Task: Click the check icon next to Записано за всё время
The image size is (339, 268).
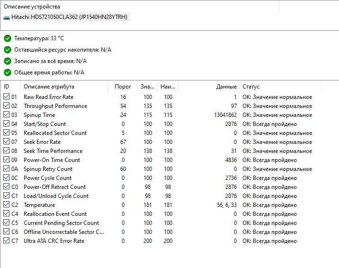Action: [x=8, y=61]
